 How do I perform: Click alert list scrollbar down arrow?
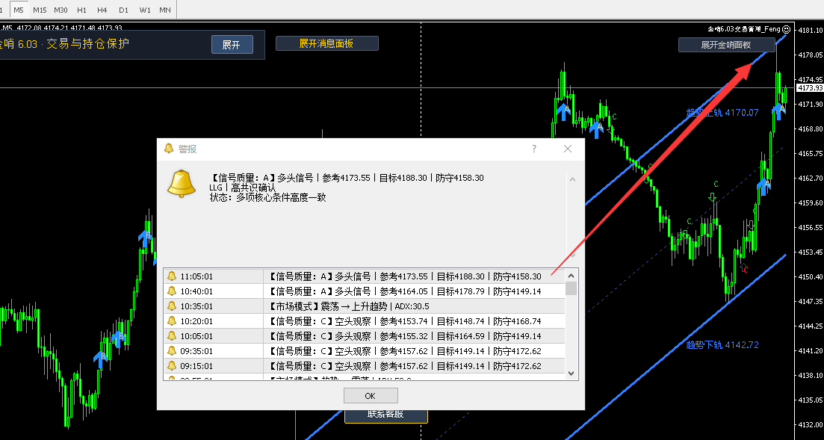571,374
